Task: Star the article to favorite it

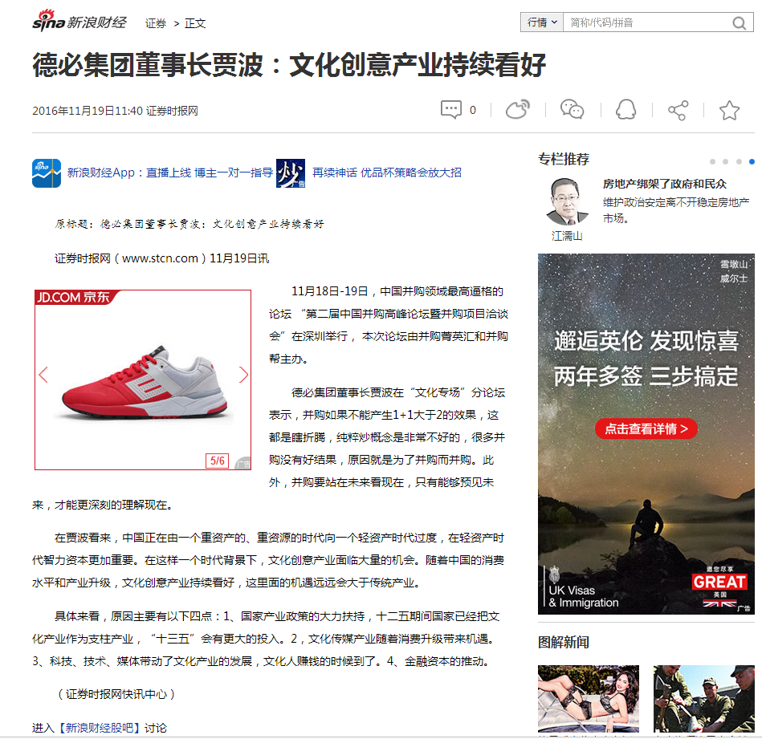Action: [729, 108]
